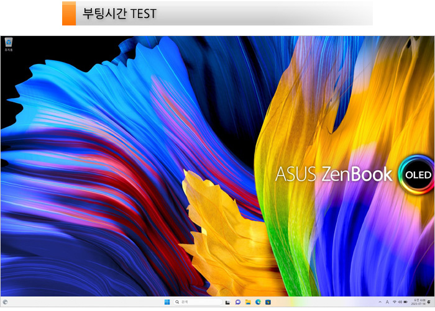
Task: Click the volume speaker tray icon
Action: tap(400, 302)
